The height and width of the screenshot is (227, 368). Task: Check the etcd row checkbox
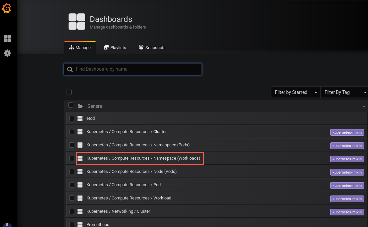click(72, 118)
